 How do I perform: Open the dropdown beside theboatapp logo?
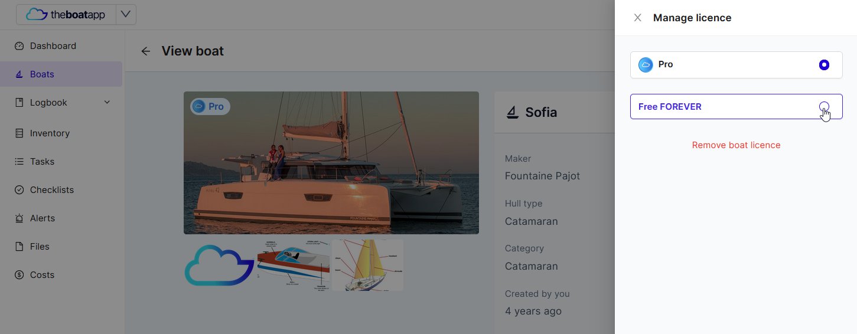coord(126,15)
